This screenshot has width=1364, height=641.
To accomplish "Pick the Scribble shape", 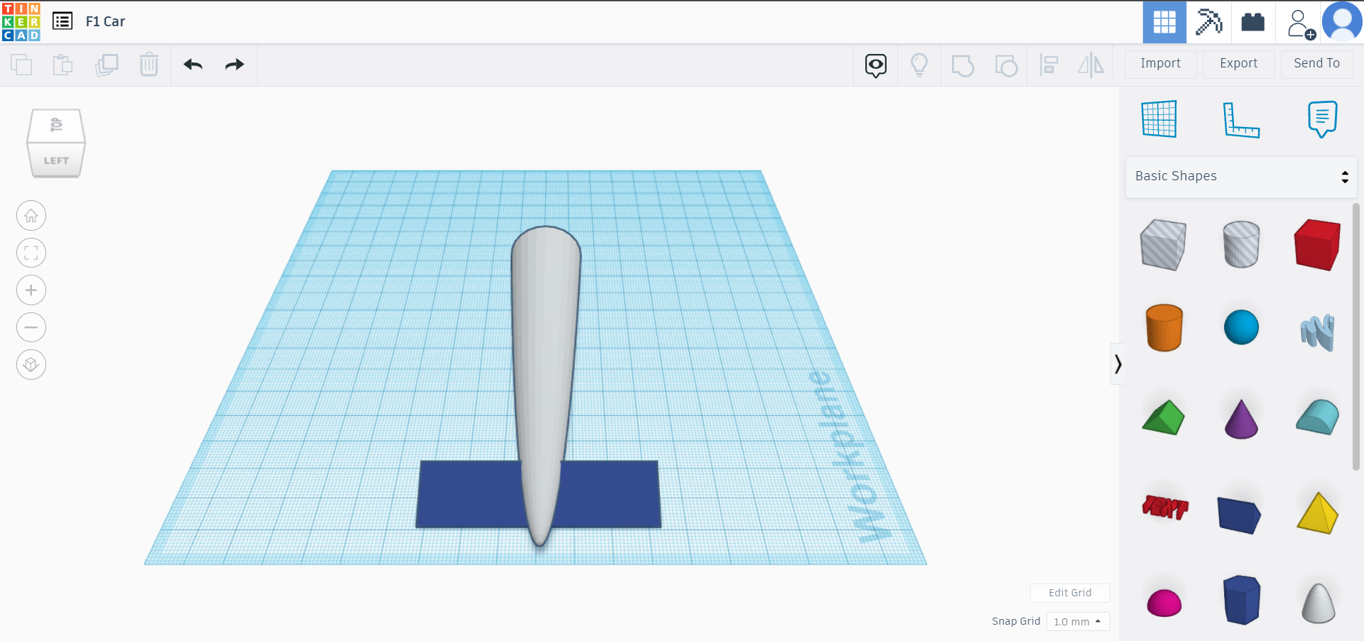I will (1318, 332).
